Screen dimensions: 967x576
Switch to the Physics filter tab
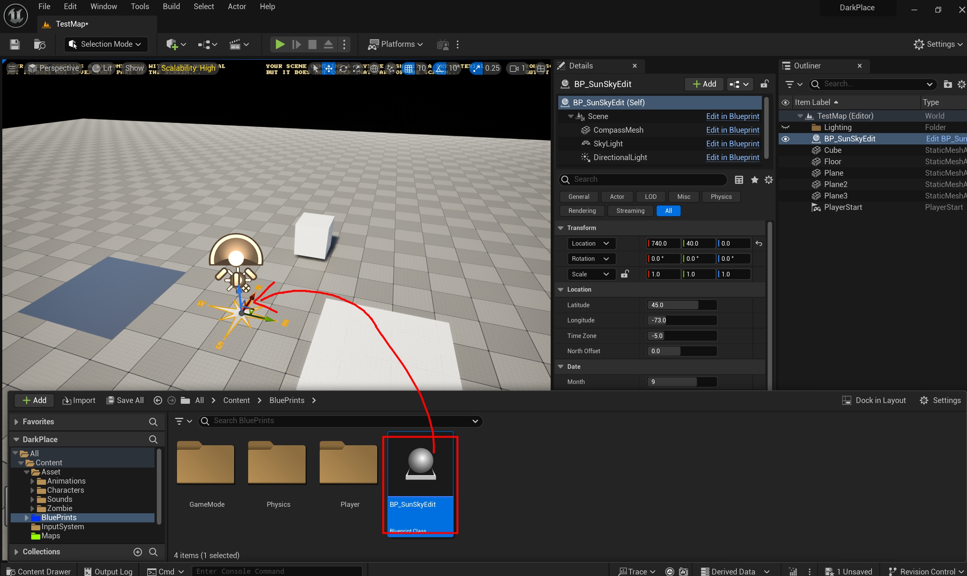point(721,197)
